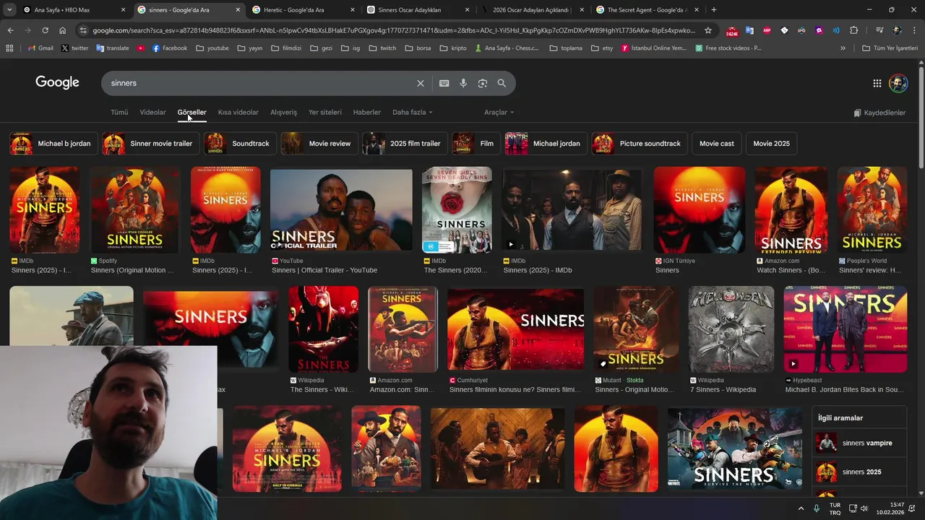This screenshot has height=520, width=925.
Task: Open the sinners vampire related search
Action: [x=859, y=443]
